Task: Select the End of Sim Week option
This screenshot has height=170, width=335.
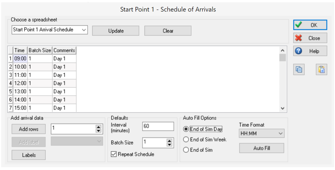Action: point(186,139)
